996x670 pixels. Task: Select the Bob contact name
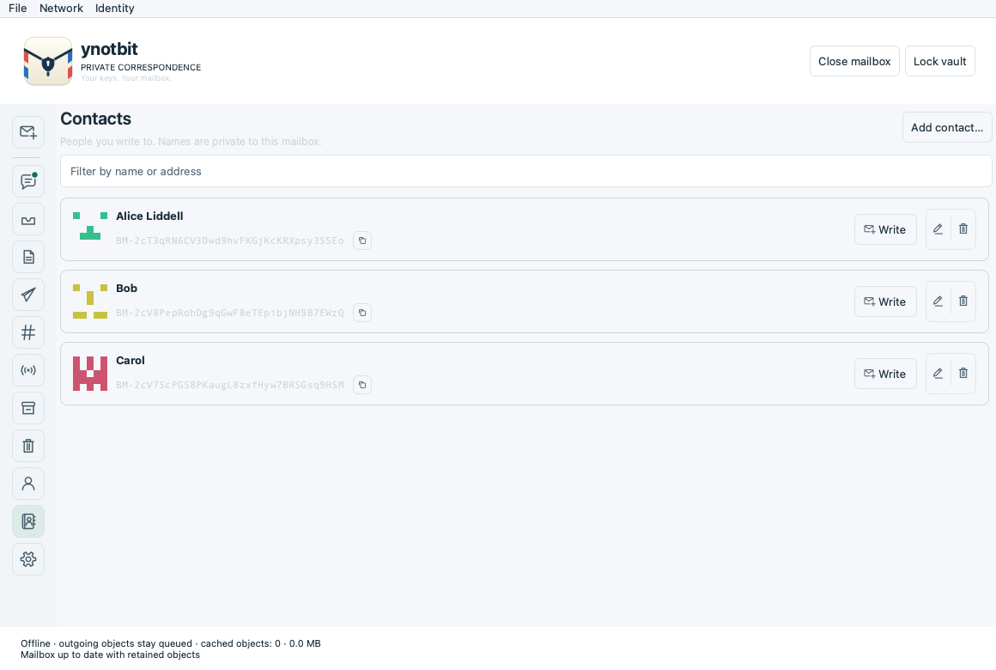126,288
